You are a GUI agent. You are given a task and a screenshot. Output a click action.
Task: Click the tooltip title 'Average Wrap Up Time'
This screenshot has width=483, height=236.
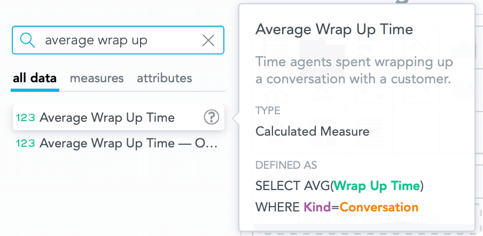point(334,28)
